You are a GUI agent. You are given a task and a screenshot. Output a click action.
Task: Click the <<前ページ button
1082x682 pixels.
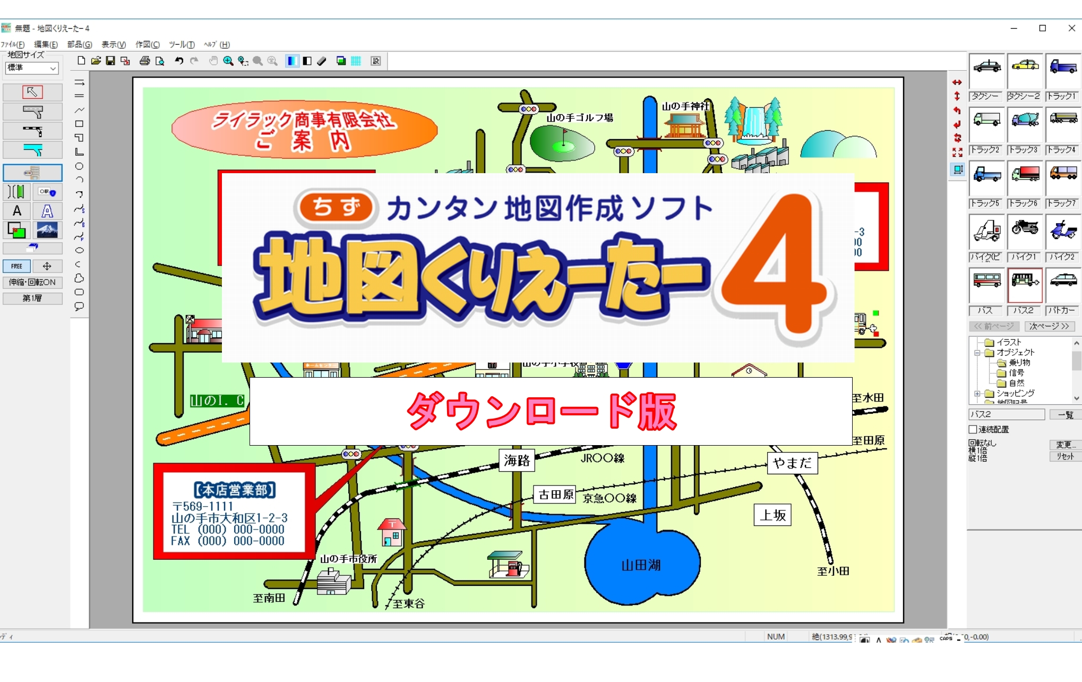tap(994, 326)
